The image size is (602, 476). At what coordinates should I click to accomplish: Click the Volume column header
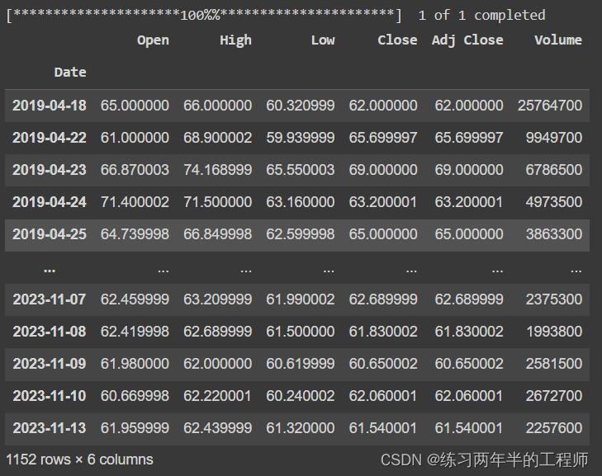[x=558, y=40]
